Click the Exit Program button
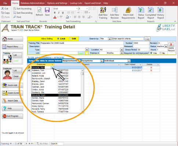Image resolution: width=178 pixels, height=146 pixels. click(12, 116)
